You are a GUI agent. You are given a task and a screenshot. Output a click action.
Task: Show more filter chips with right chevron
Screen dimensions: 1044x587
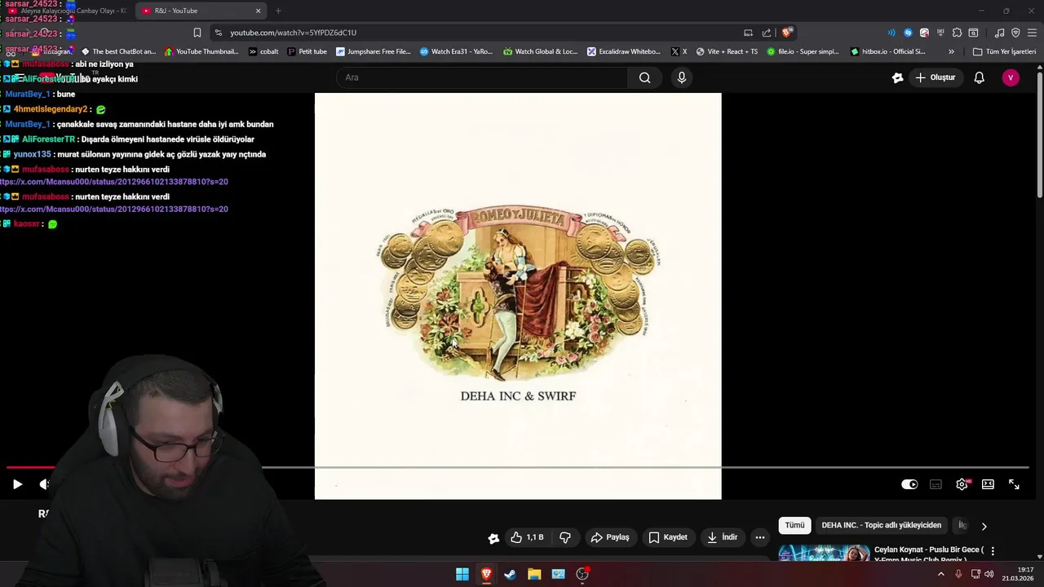pos(984,526)
